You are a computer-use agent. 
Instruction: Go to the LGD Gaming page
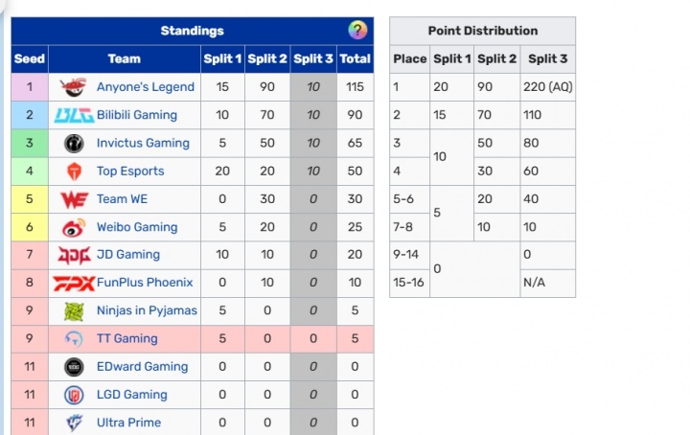coord(131,395)
